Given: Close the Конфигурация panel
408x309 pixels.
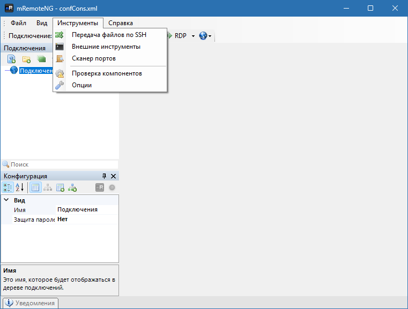Looking at the screenshot, I should 114,176.
